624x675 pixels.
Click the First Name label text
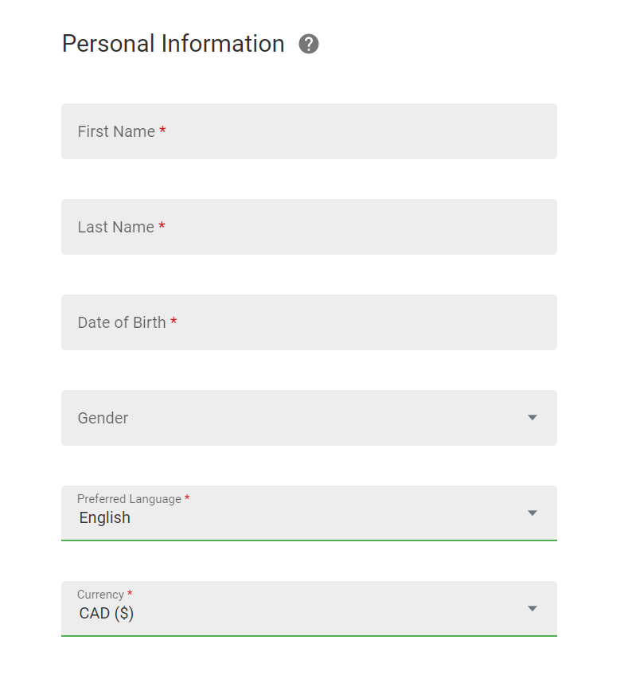[116, 131]
